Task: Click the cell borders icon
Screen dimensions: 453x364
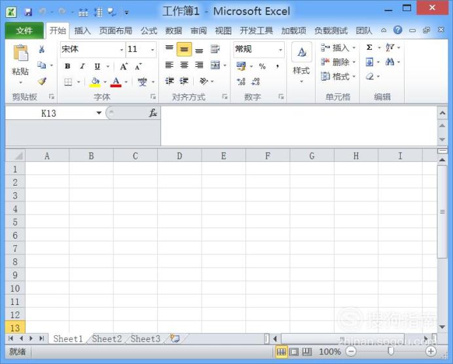Action: (x=68, y=82)
